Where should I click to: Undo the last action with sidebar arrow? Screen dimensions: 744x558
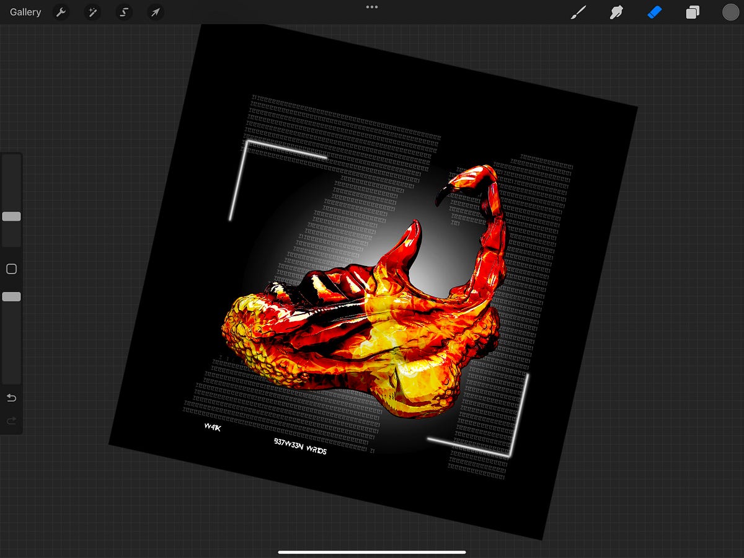(x=11, y=398)
